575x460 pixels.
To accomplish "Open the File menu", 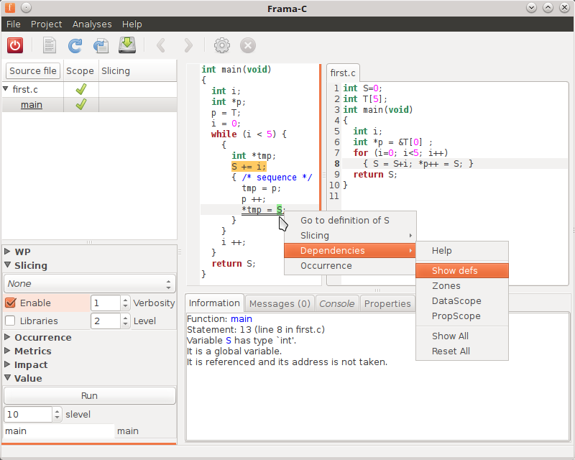I will pyautogui.click(x=14, y=24).
